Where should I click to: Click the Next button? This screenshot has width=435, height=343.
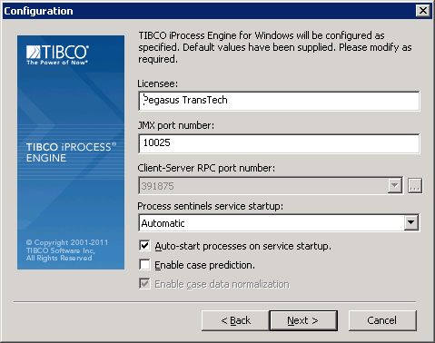pyautogui.click(x=303, y=320)
